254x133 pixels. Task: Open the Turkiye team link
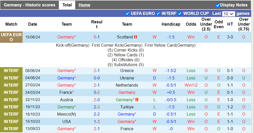point(127,107)
